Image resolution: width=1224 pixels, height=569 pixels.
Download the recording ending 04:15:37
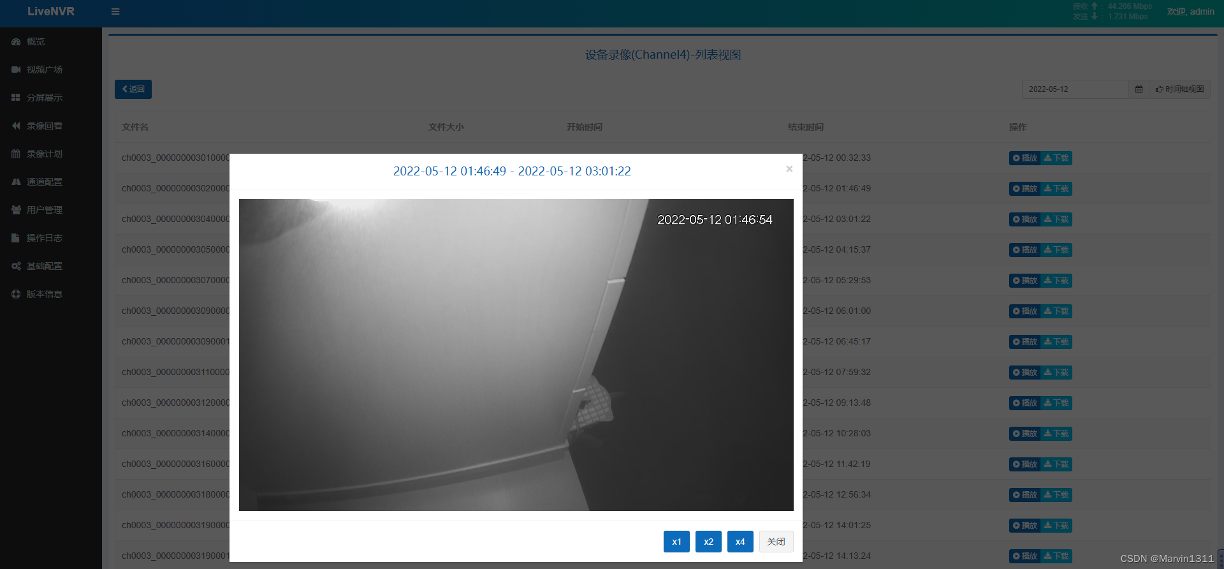pos(1056,250)
